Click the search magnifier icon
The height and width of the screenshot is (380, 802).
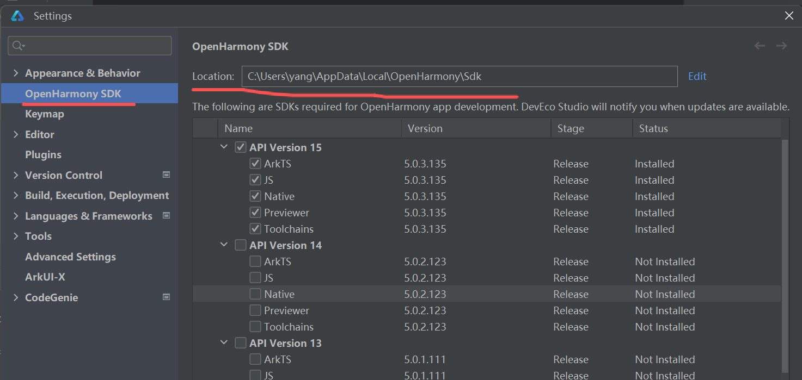[18, 46]
